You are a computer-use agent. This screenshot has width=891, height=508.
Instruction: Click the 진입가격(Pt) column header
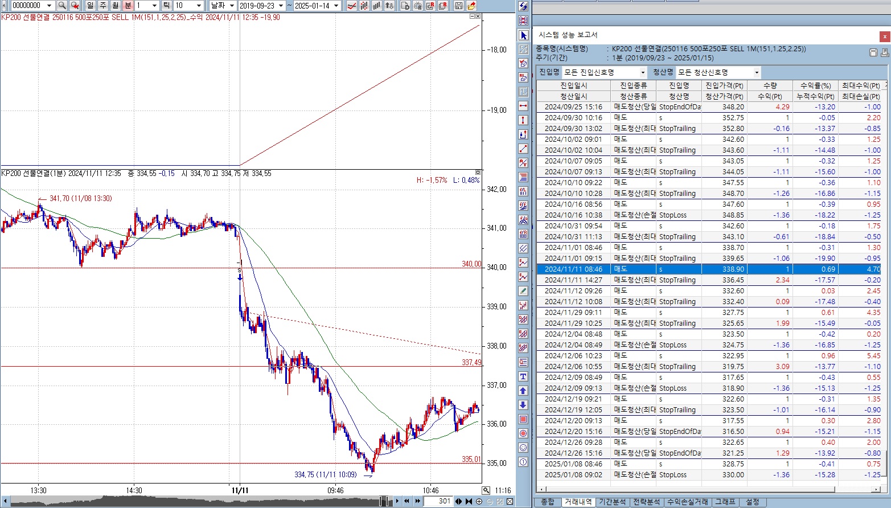click(724, 85)
